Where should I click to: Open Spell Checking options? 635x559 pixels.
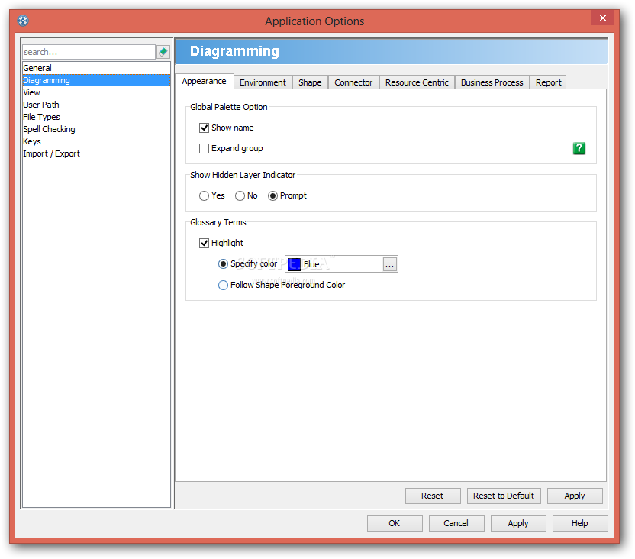click(x=96, y=129)
